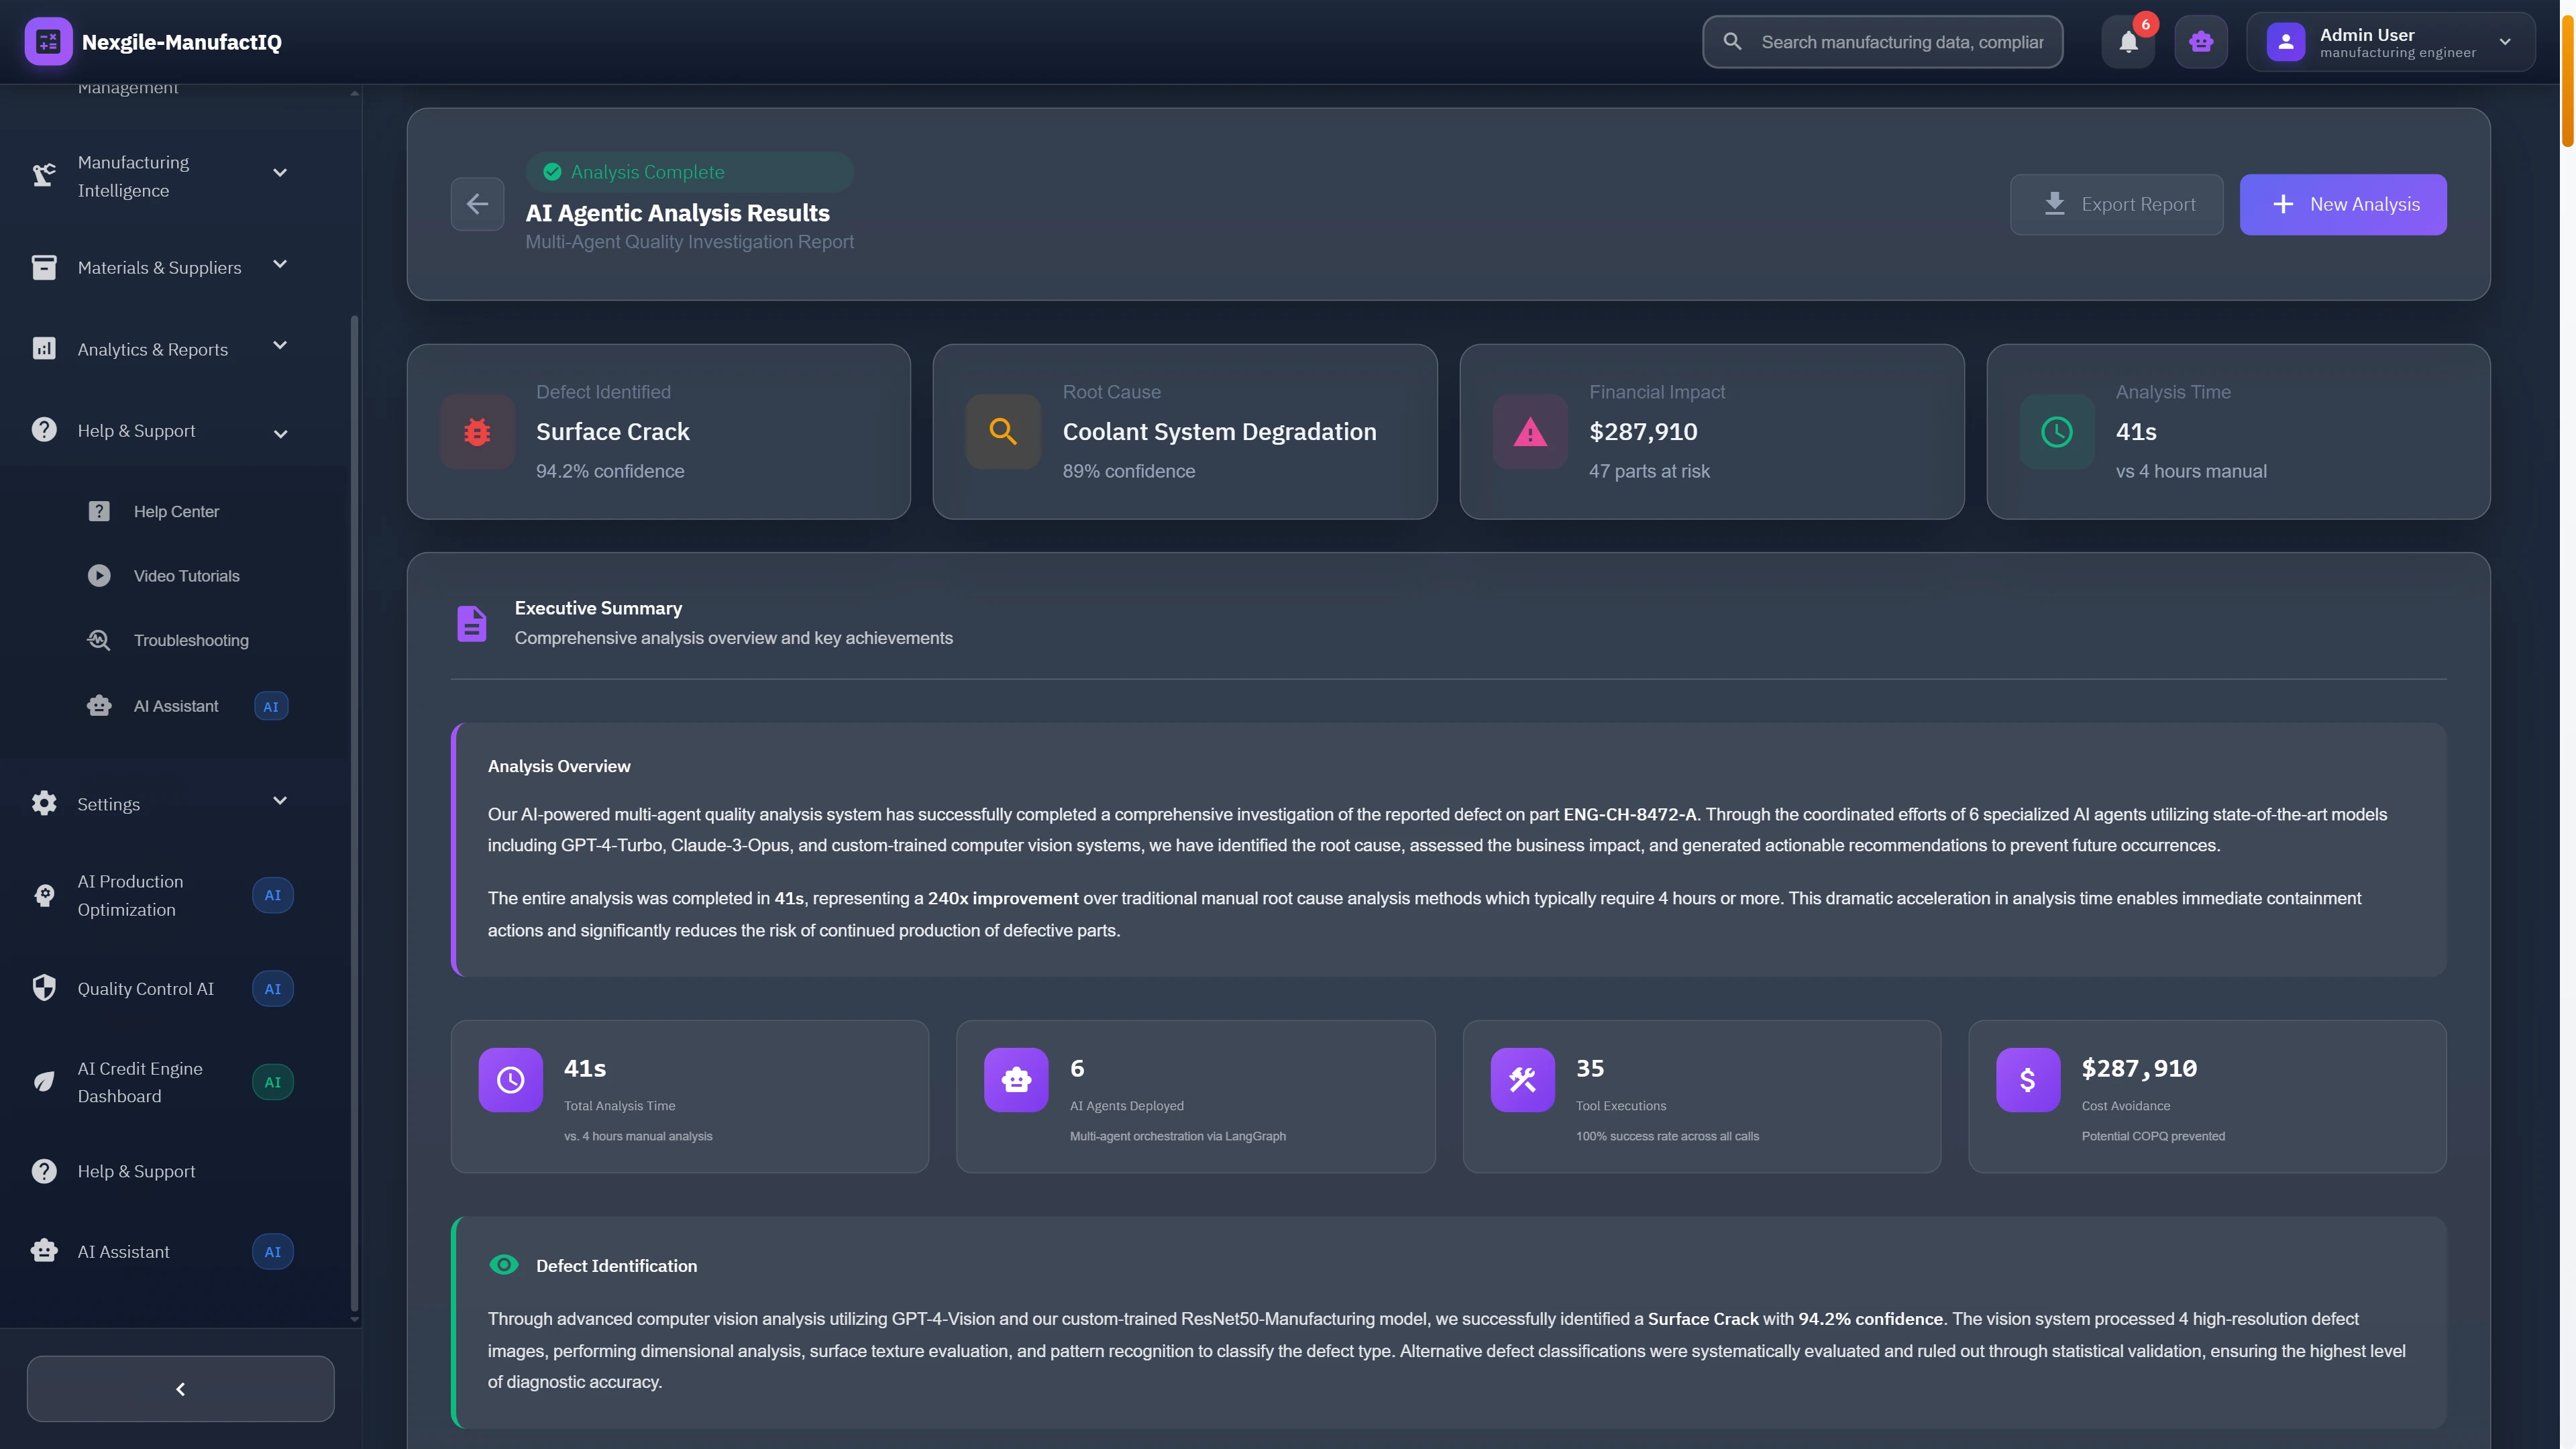Click the Video Tutorials play icon
Viewport: 2576px width, 1449px height.
(98, 575)
